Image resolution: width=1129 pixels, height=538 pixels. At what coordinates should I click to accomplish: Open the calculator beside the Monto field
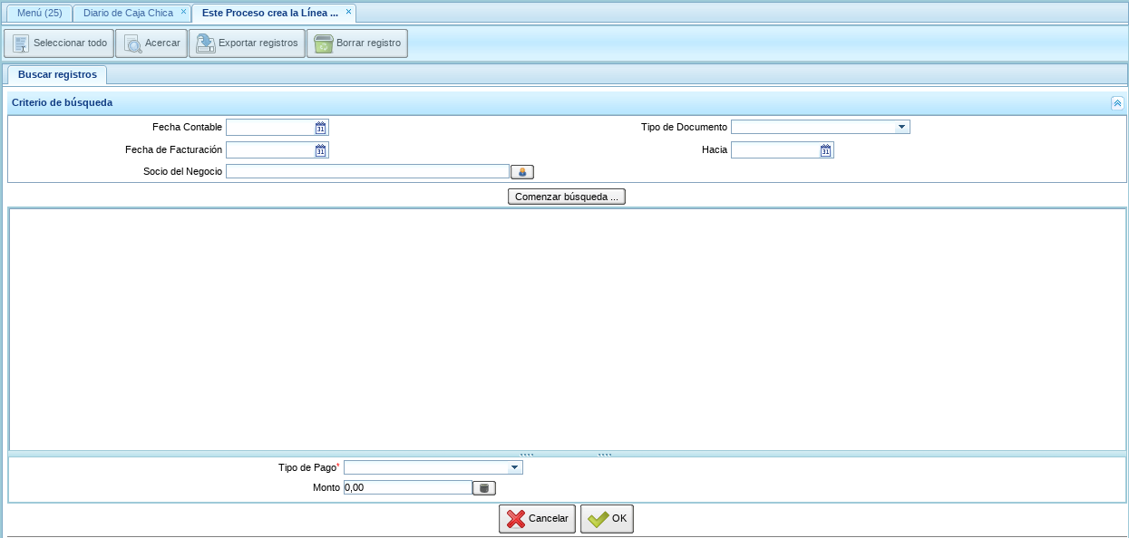[484, 488]
